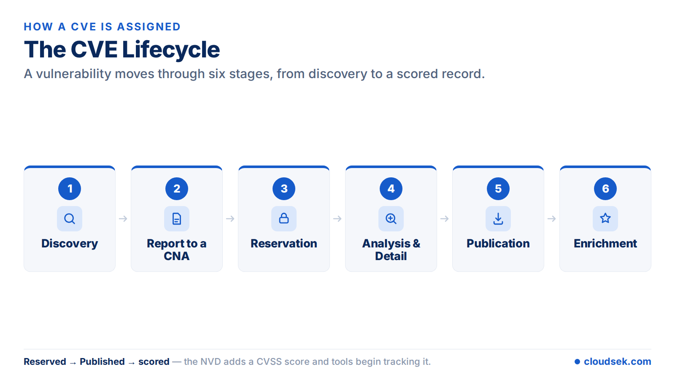Screen dimensions: 675x380
Task: Click the word "Reserved" in the footer
Action: 45,361
